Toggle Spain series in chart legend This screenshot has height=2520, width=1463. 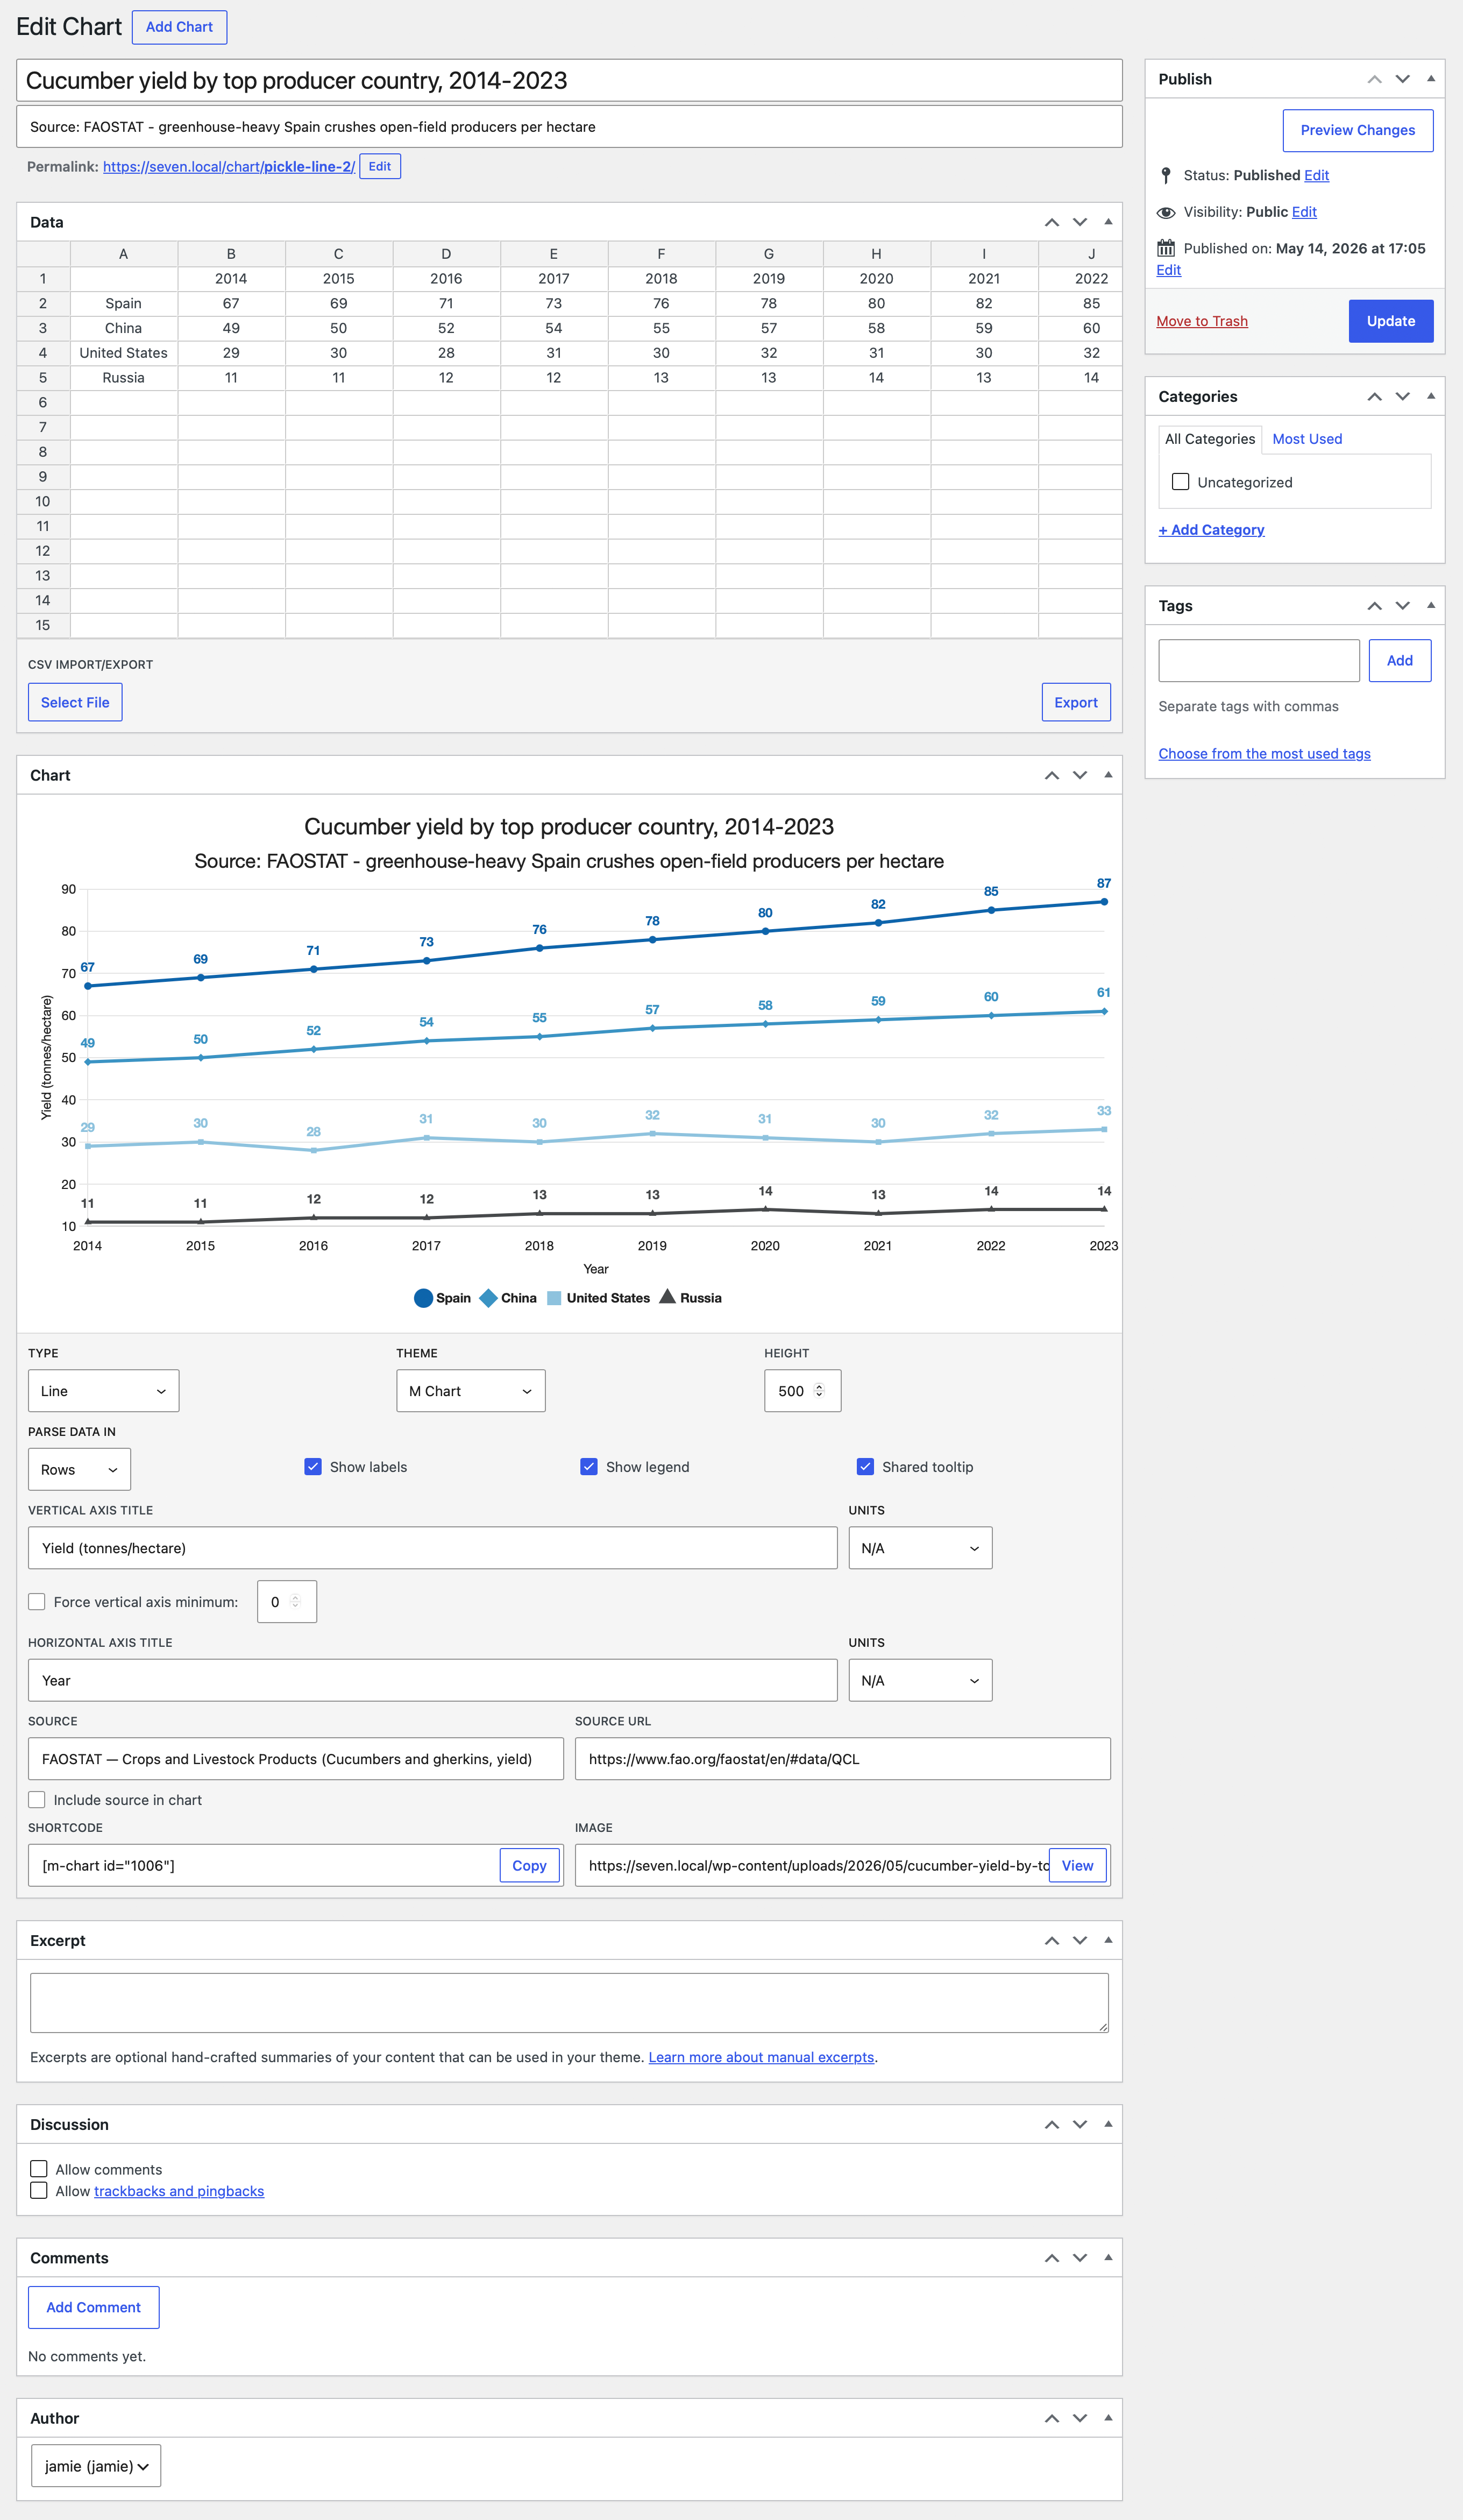tap(442, 1298)
